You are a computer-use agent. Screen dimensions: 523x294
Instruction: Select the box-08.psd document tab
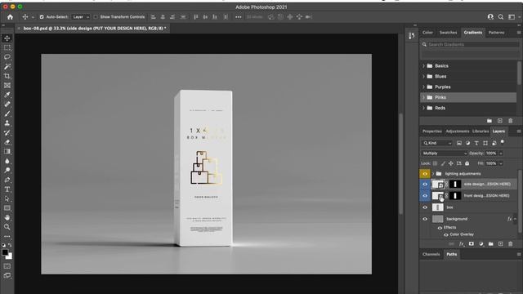point(95,29)
